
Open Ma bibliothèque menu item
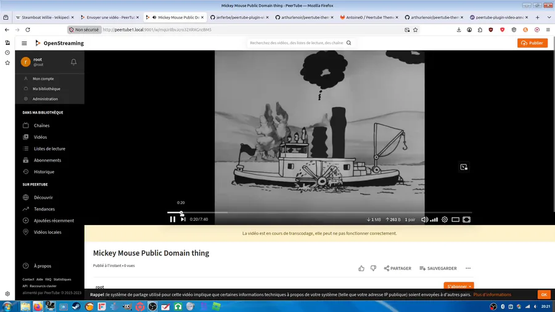[46, 89]
